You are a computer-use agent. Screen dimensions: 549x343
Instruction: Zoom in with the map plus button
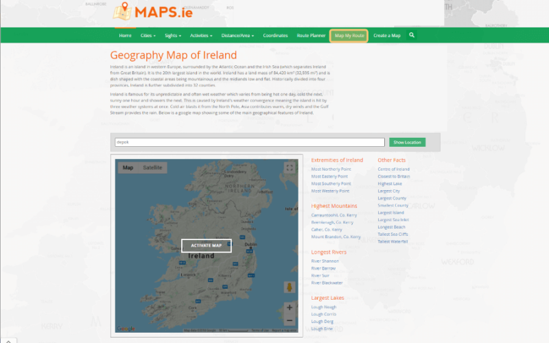[290, 307]
